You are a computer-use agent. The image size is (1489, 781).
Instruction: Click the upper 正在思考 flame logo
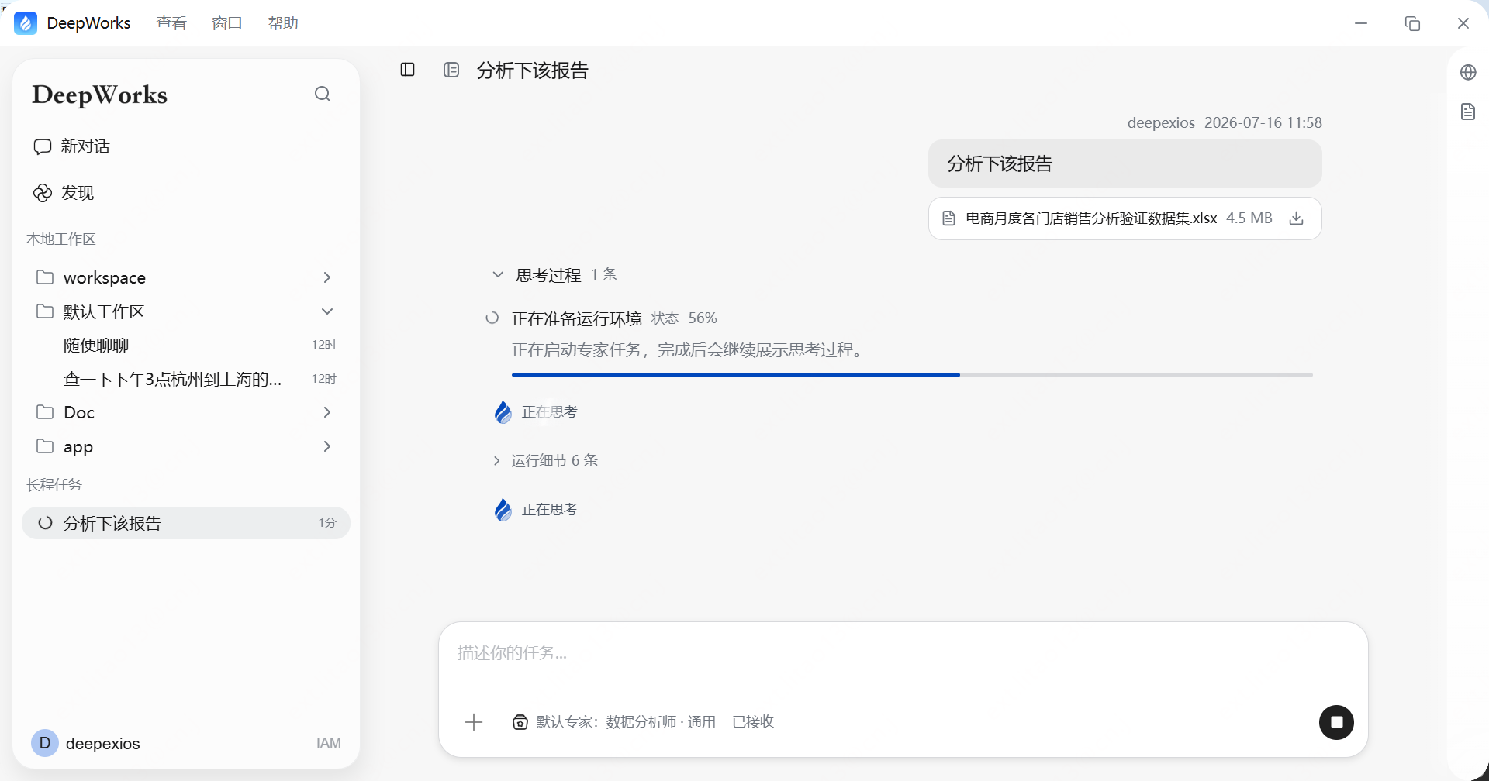pos(503,412)
